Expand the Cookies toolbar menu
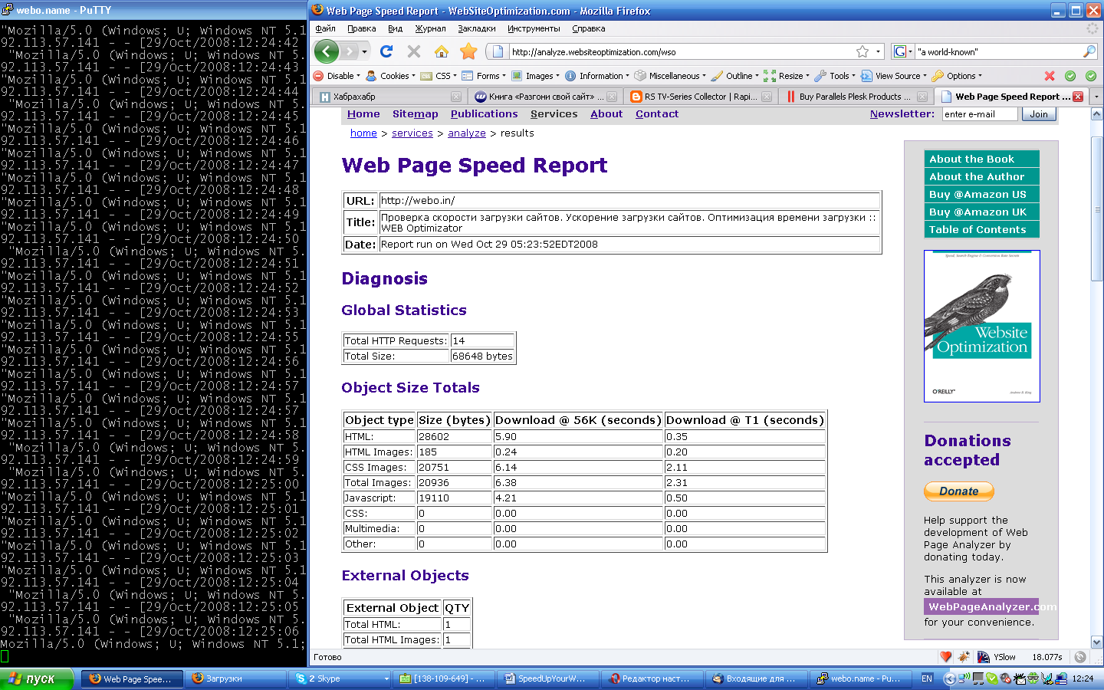Viewport: 1104px width, 690px height. coord(391,76)
